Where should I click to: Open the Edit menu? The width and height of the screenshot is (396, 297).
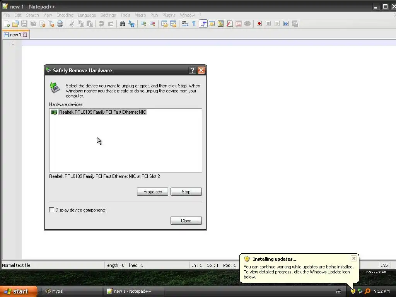pyautogui.click(x=18, y=15)
